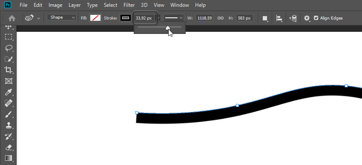Open the Gradient tool
Image resolution: width=362 pixels, height=165 pixels.
click(9, 158)
